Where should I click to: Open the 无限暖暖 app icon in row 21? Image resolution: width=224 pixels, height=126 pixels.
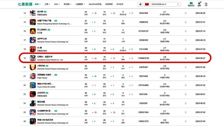(x=33, y=76)
